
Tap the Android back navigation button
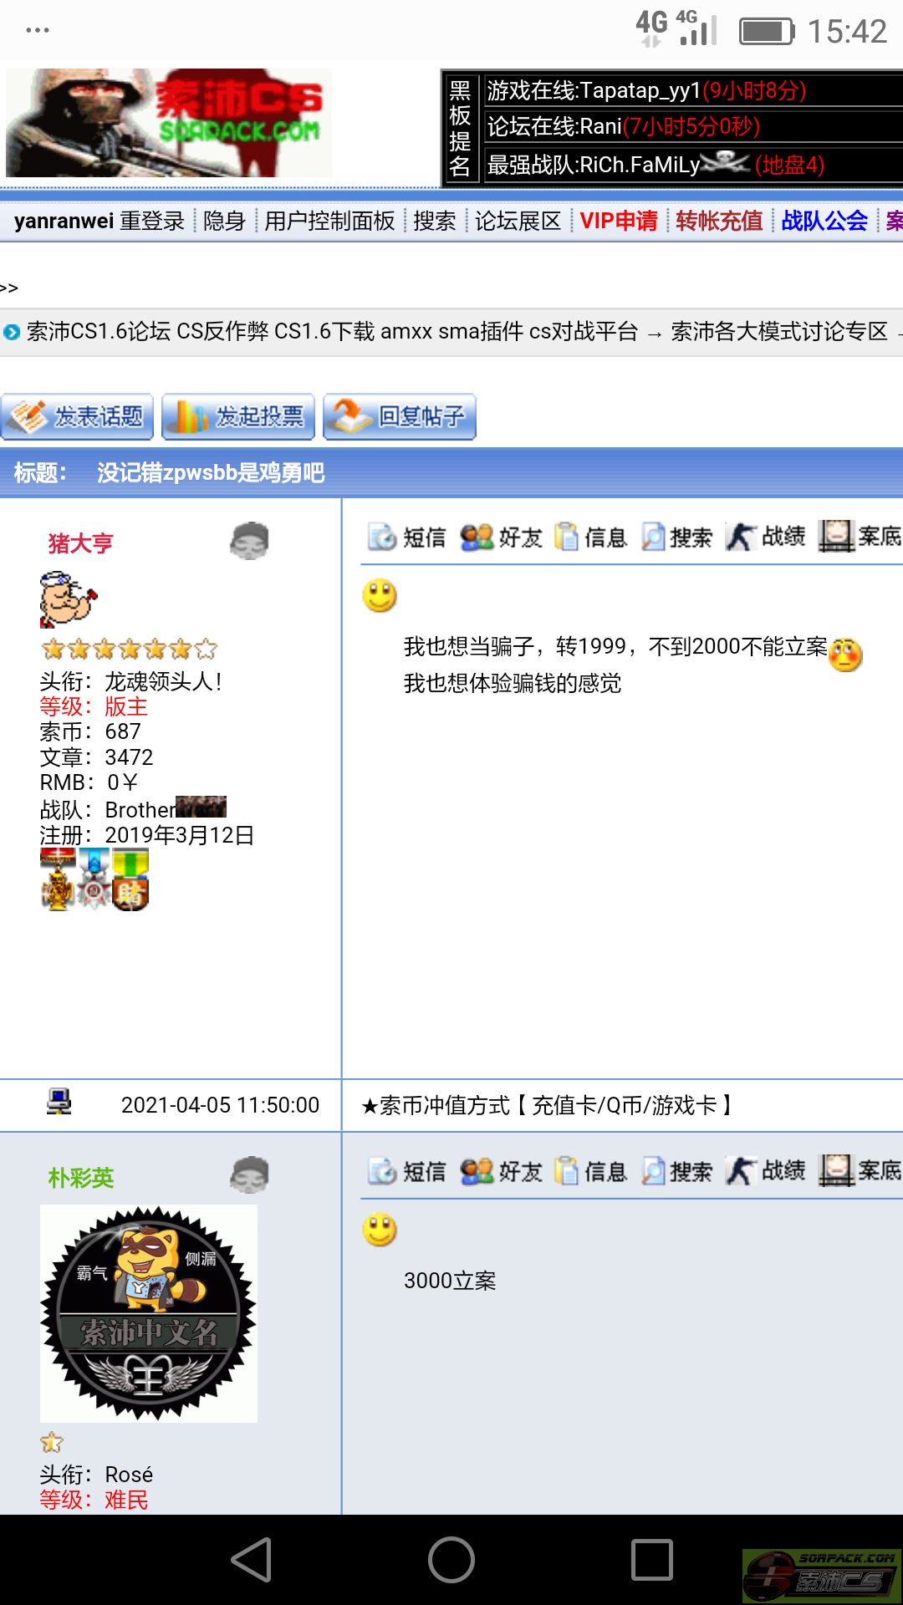251,1560
